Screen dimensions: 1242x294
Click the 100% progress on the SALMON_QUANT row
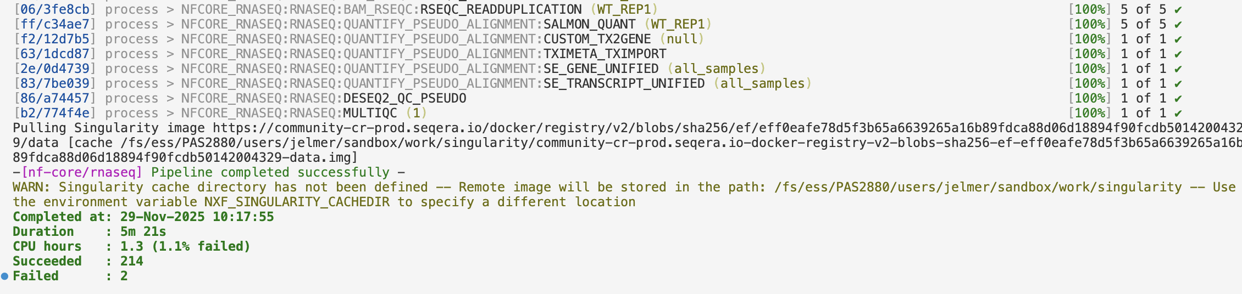coord(1089,25)
